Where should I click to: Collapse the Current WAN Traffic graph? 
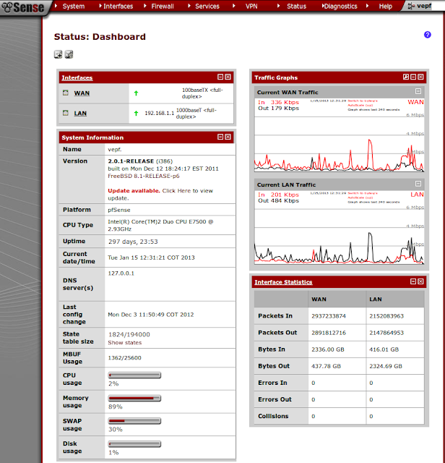418,92
